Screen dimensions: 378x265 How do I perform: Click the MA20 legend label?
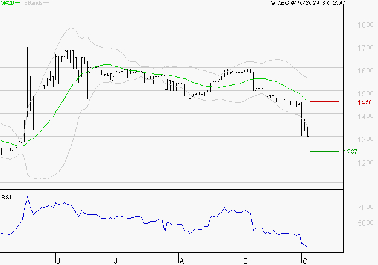pyautogui.click(x=7, y=3)
